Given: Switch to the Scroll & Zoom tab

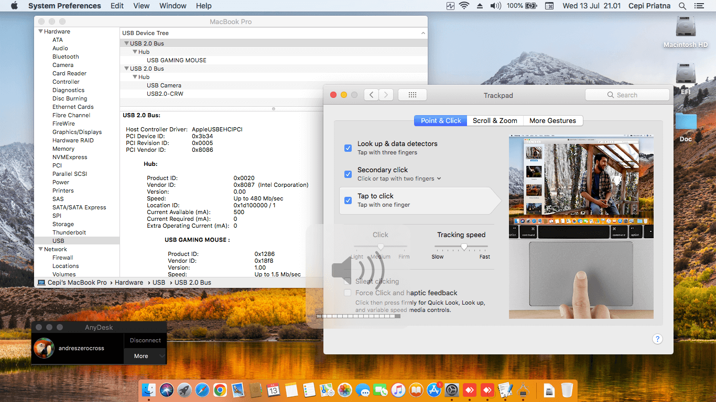Looking at the screenshot, I should [x=494, y=120].
